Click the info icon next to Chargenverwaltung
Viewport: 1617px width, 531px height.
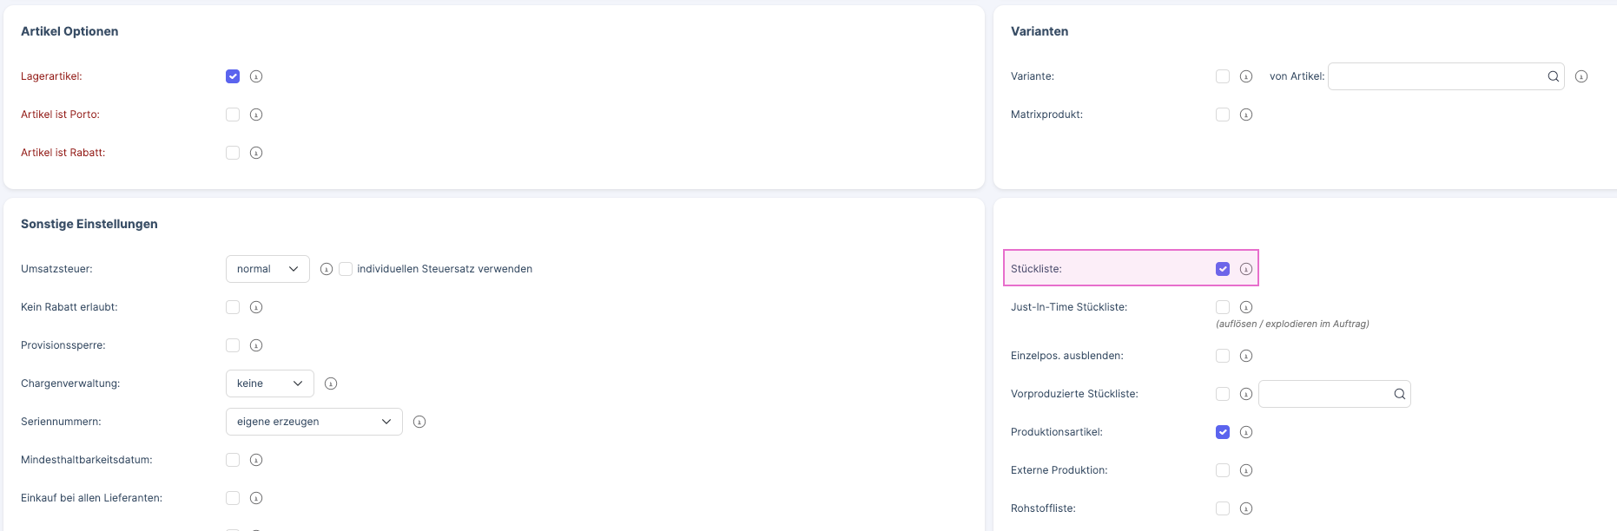[x=331, y=383]
